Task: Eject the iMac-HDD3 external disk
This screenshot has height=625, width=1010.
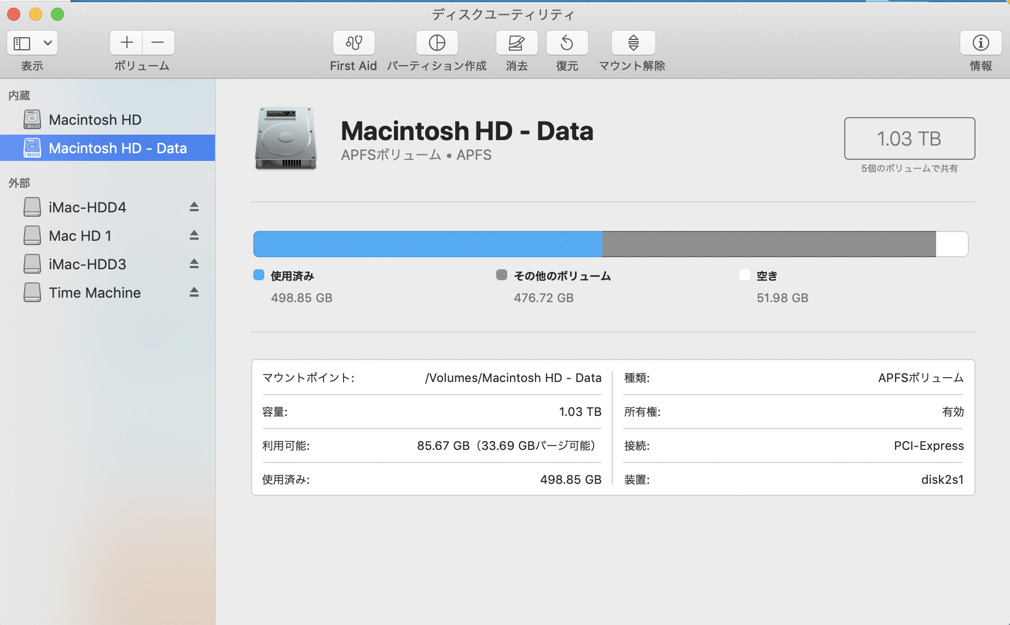Action: [194, 264]
